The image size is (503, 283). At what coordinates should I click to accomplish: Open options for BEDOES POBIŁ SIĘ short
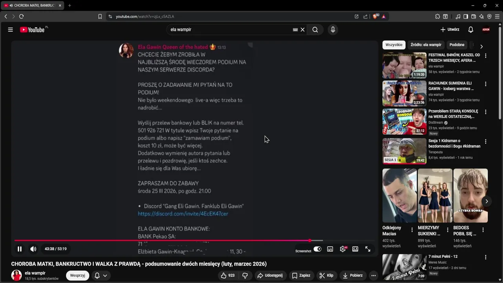483,230
